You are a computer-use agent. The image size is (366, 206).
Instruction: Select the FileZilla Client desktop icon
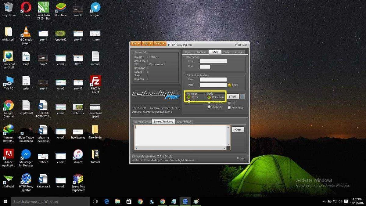click(95, 85)
